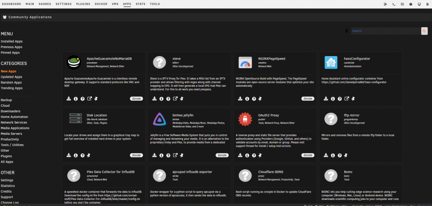Pin the ApacheGuacamoleNoMariaDB app
This screenshot has height=206, width=432.
tap(96, 98)
